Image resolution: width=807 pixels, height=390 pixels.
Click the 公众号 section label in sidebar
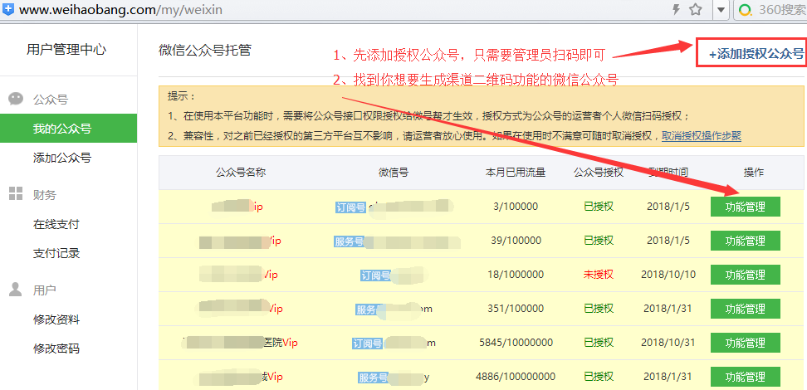[51, 100]
